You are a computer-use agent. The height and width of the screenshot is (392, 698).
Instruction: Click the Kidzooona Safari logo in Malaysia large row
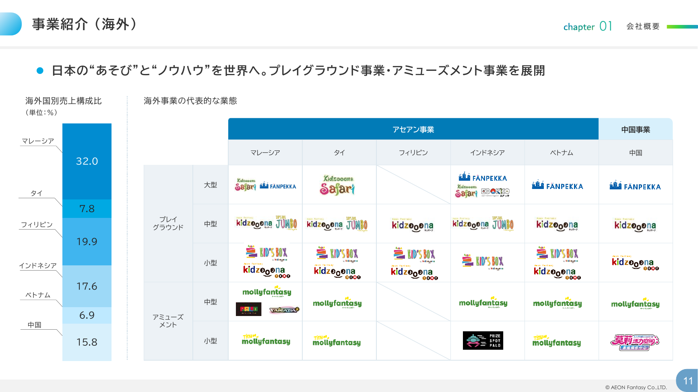246,185
